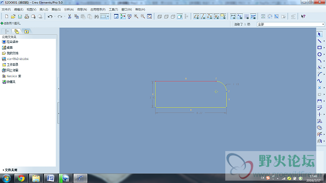
Task: Expand the 文件夹树 section
Action: [x=10, y=170]
